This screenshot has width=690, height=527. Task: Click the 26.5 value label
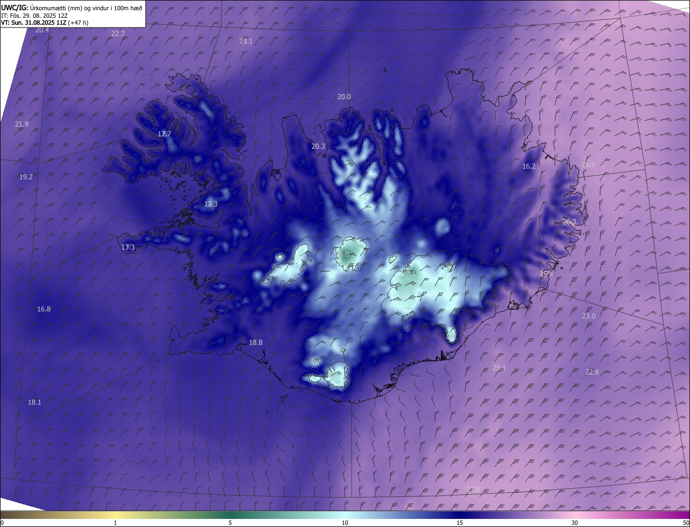point(588,164)
